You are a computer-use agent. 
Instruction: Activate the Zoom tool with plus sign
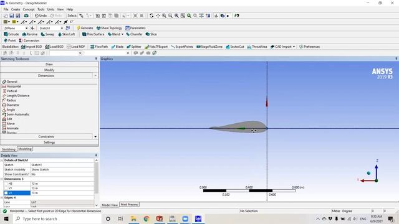[x=164, y=16]
